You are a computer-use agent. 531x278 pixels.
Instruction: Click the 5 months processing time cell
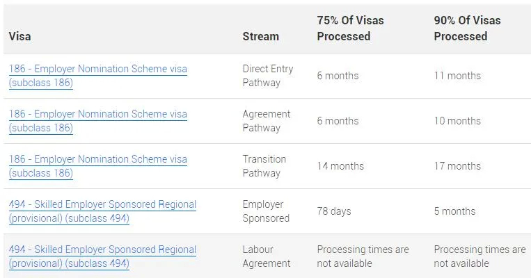point(455,211)
